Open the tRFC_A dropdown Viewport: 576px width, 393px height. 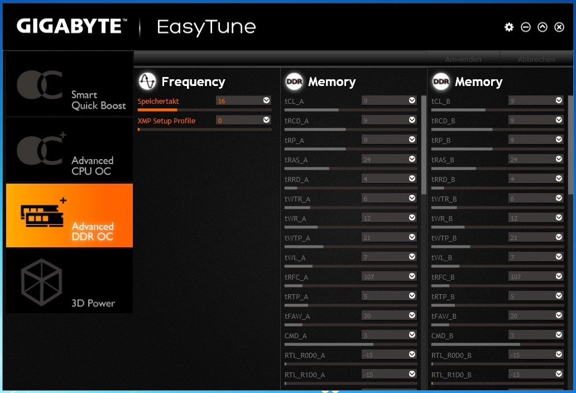[412, 276]
